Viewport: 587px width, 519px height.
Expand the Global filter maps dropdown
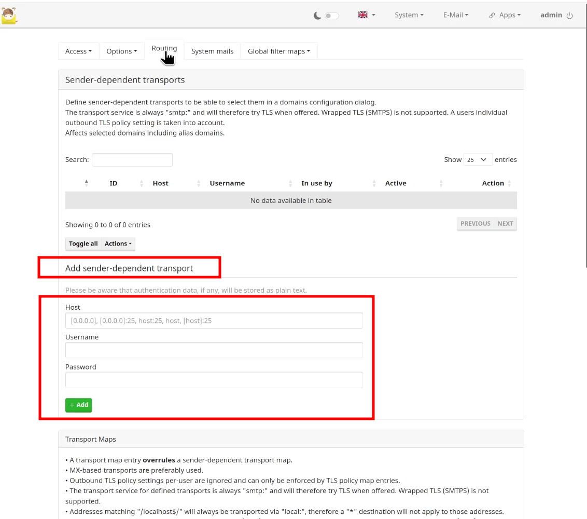pos(279,51)
